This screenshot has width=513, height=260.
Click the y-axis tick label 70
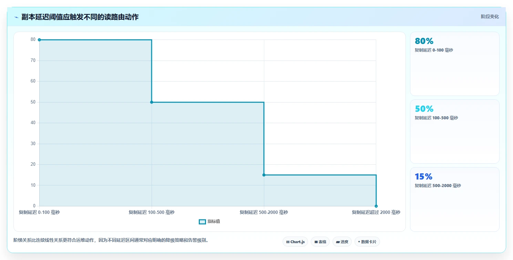point(33,61)
